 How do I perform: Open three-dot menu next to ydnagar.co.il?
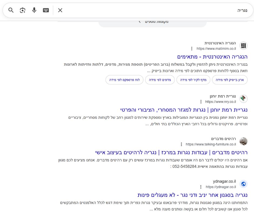(201, 187)
